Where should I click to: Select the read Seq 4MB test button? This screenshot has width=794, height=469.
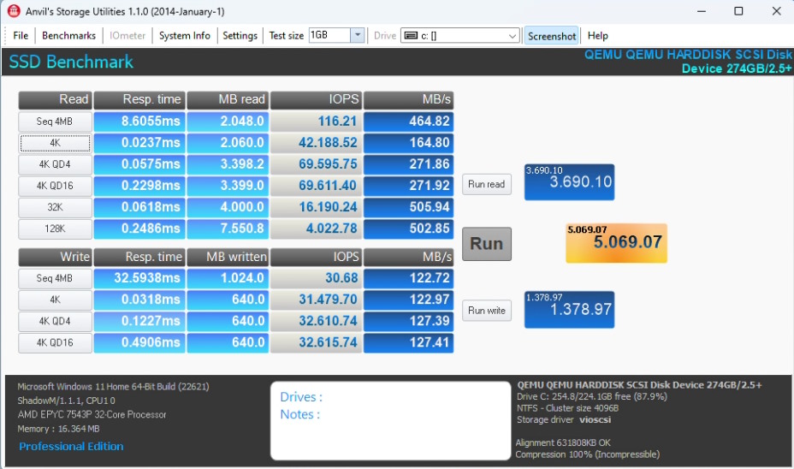[x=56, y=122]
